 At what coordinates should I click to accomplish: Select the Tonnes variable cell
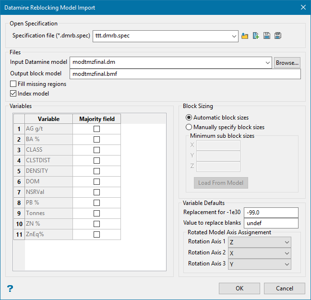coord(48,213)
